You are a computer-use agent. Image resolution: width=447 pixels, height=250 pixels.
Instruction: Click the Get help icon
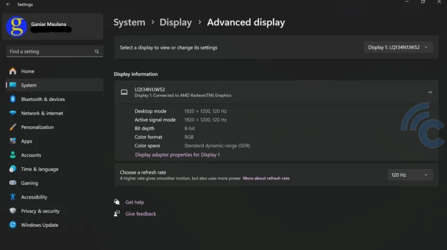click(117, 202)
